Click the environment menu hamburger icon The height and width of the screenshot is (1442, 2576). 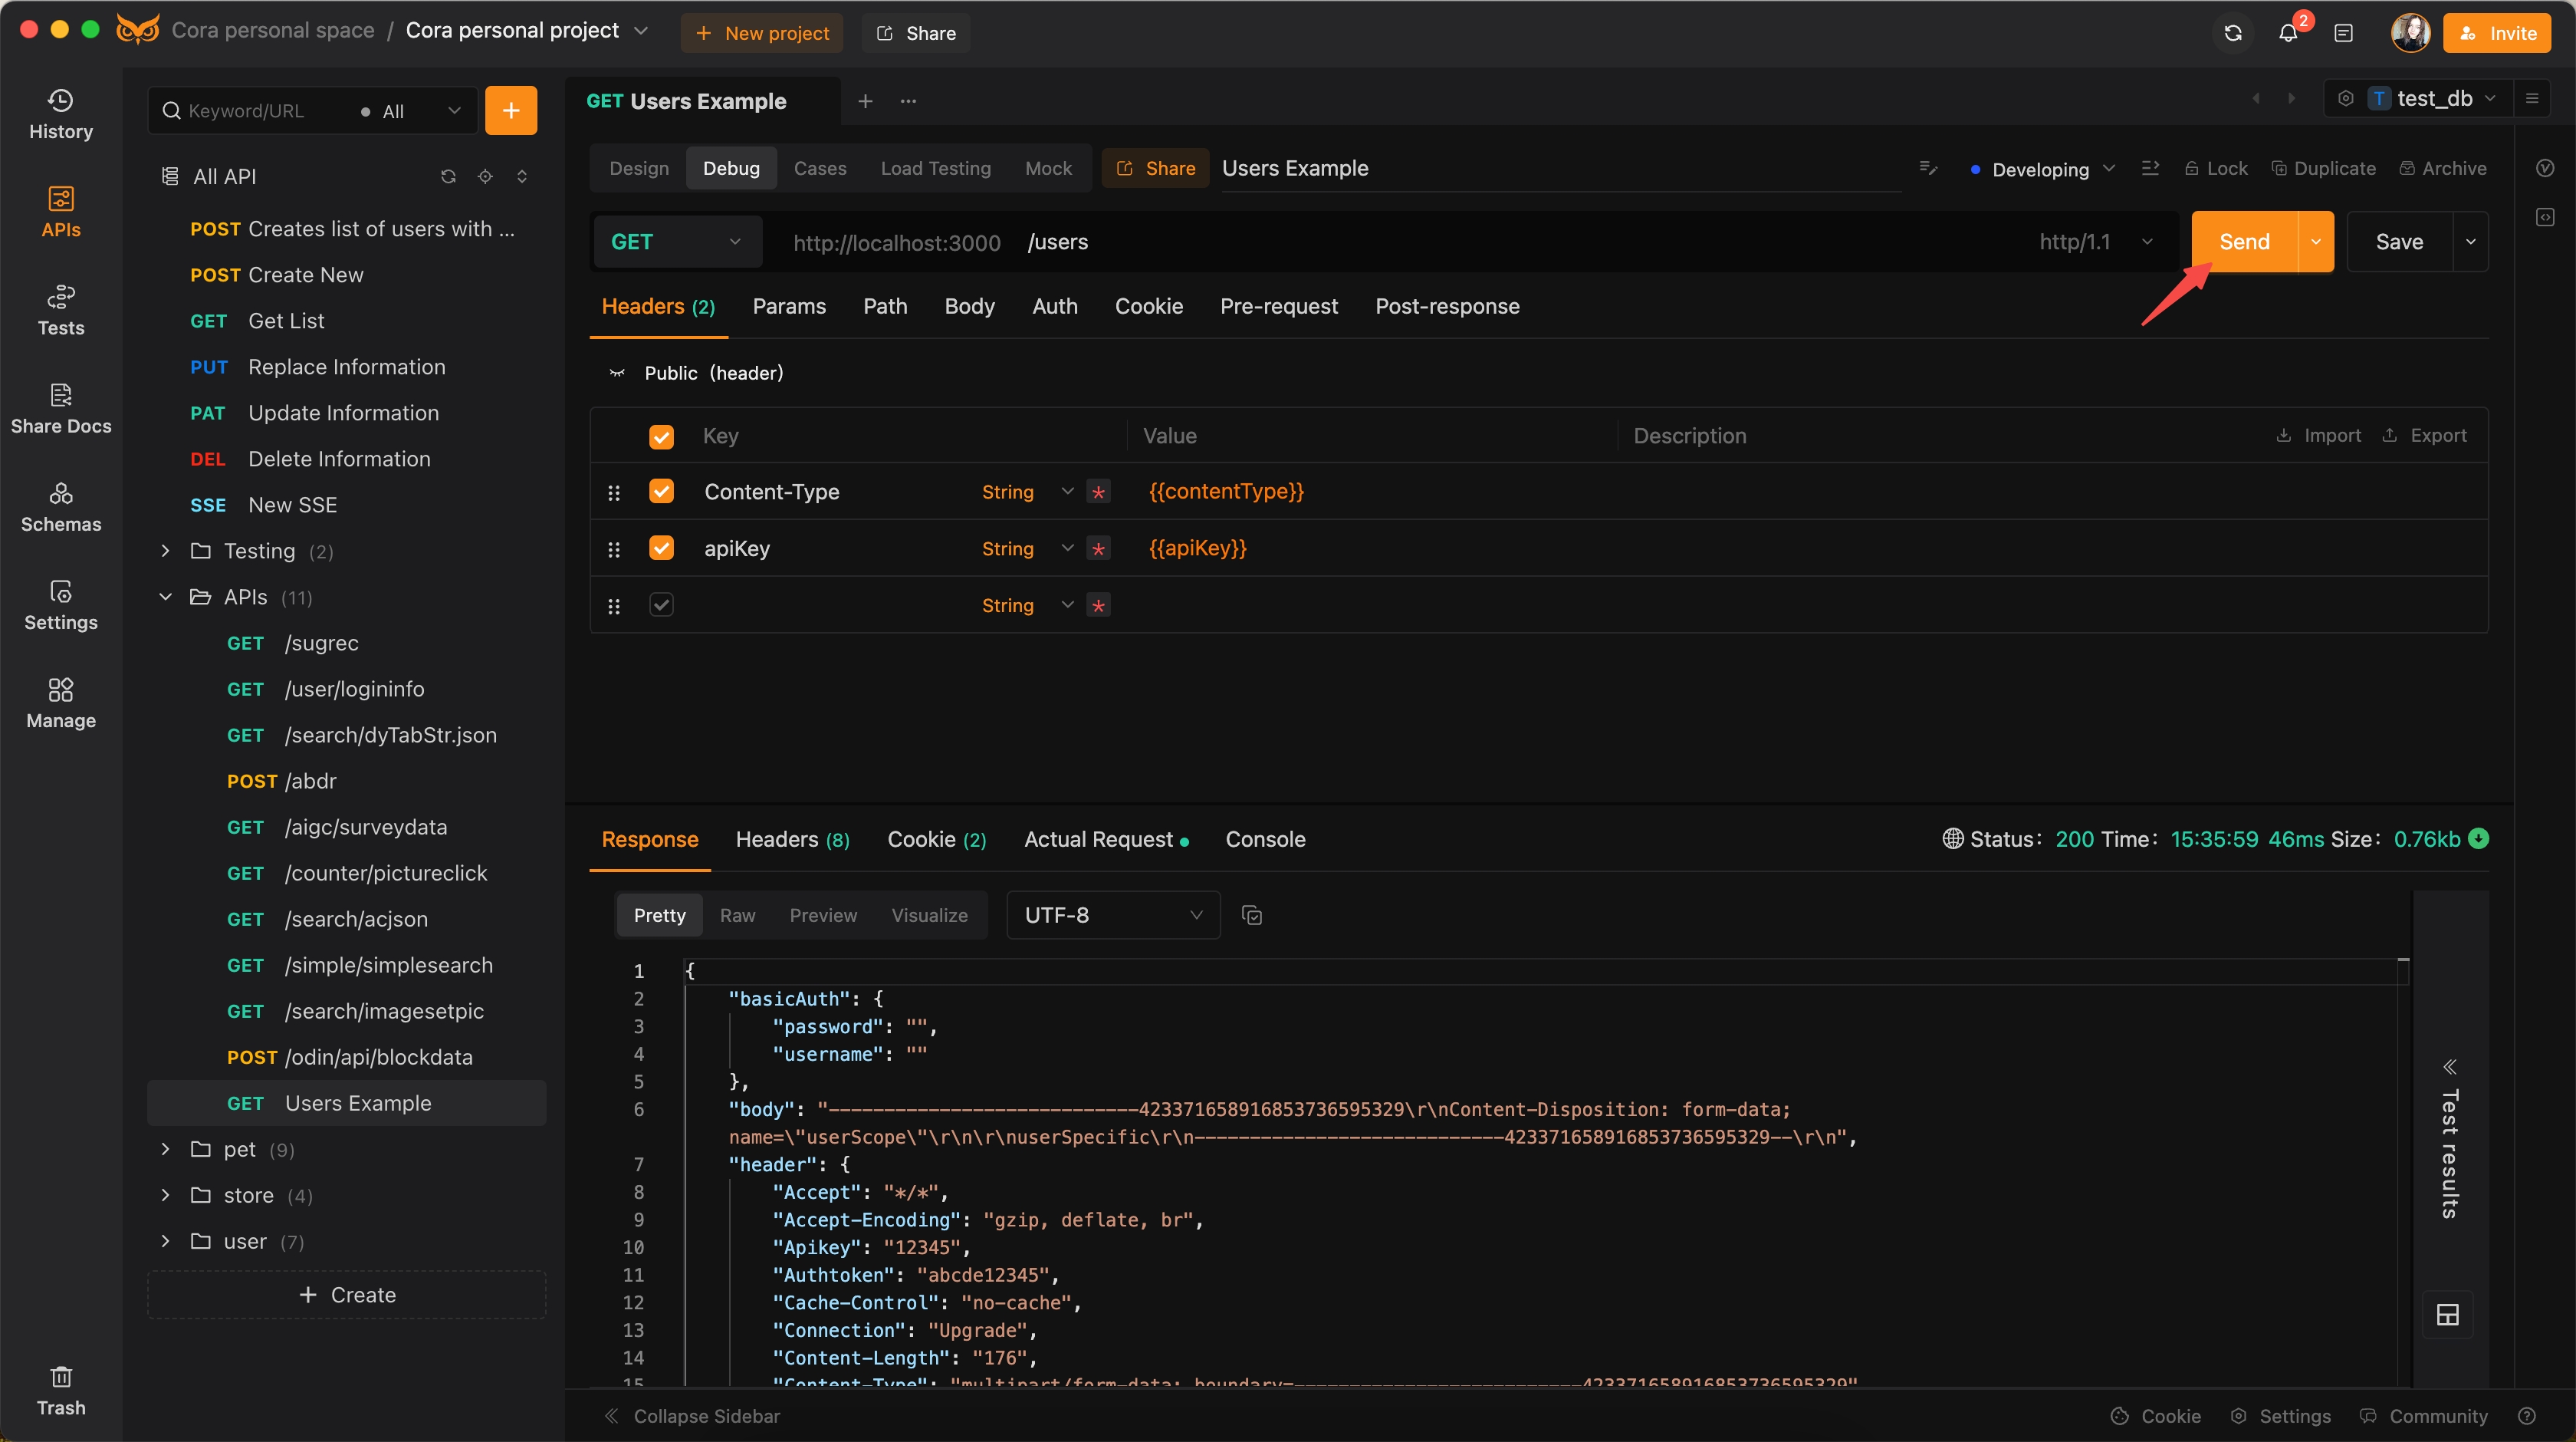tap(2532, 98)
